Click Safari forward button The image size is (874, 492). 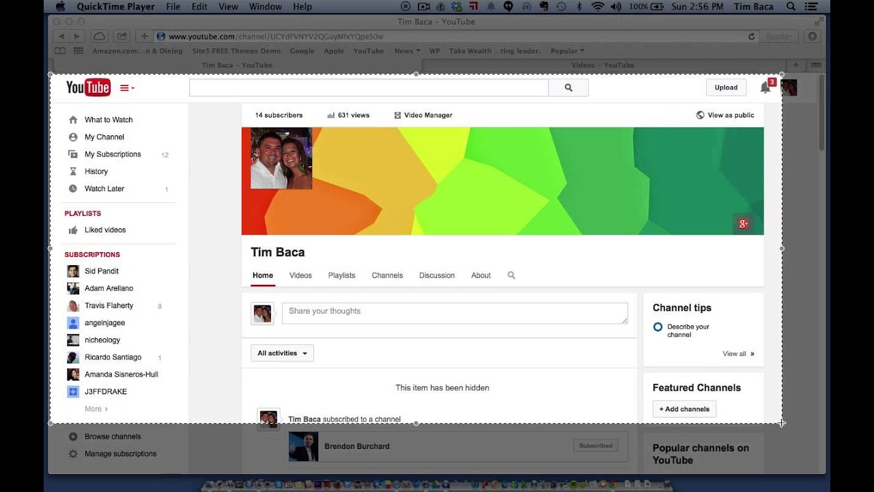tap(76, 36)
